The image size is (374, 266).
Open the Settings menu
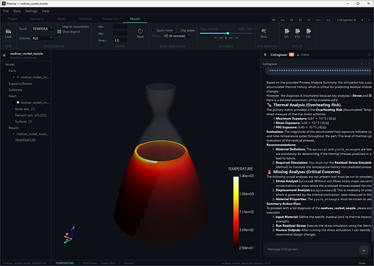point(32,11)
